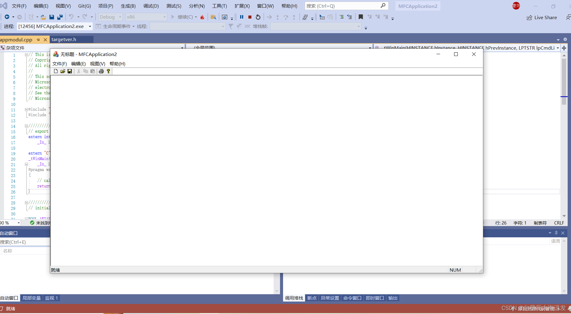Click the Save disk icon in MFCApplication2 toolbar
The width and height of the screenshot is (571, 314).
[x=70, y=71]
